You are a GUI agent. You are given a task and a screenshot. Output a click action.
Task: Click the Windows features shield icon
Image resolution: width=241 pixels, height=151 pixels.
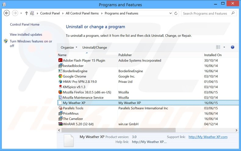(6, 41)
